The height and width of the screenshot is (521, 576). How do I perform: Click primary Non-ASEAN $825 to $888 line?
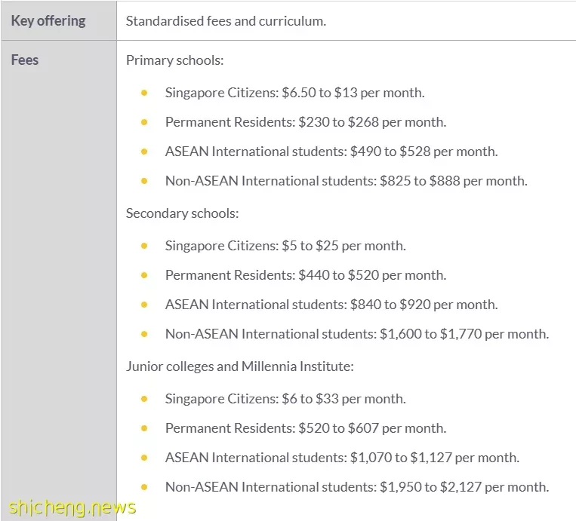tap(346, 181)
